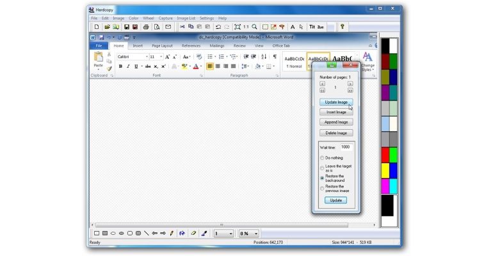
Task: Choose the straight line drawing tool
Action: coord(147,234)
